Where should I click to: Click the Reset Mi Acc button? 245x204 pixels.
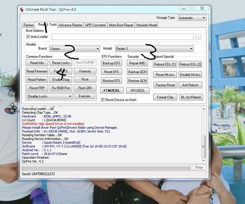click(x=165, y=75)
